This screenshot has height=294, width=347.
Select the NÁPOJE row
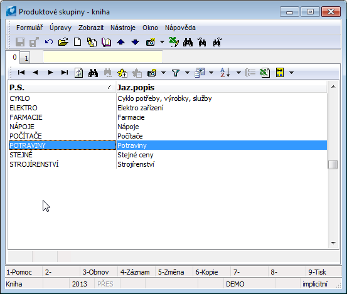click(168, 127)
